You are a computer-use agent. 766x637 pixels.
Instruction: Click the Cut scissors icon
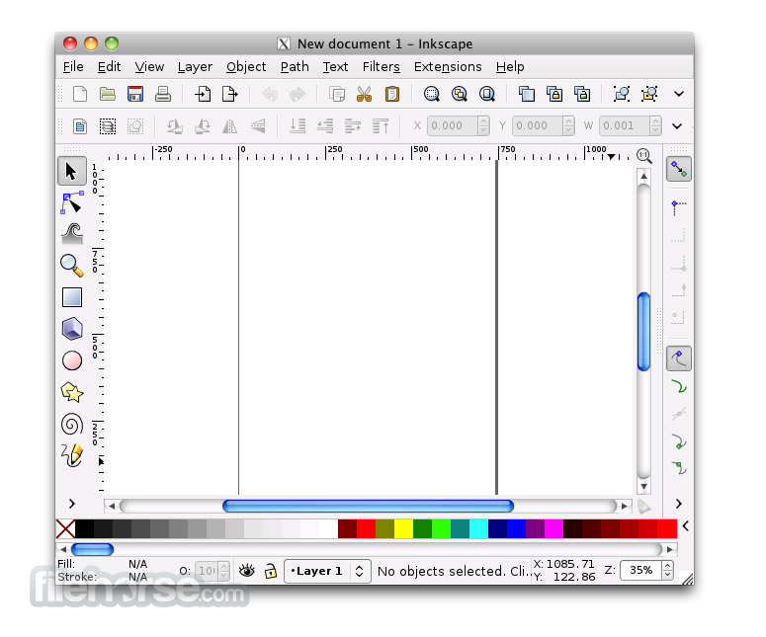pyautogui.click(x=364, y=94)
